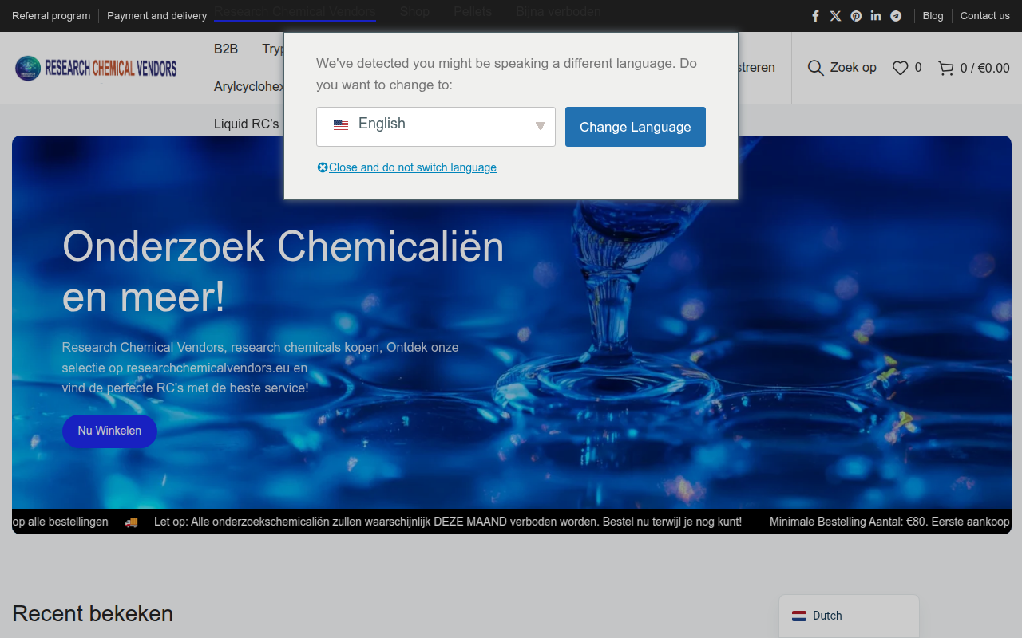1022x638 pixels.
Task: Click the Zoek op search text
Action: 853,68
